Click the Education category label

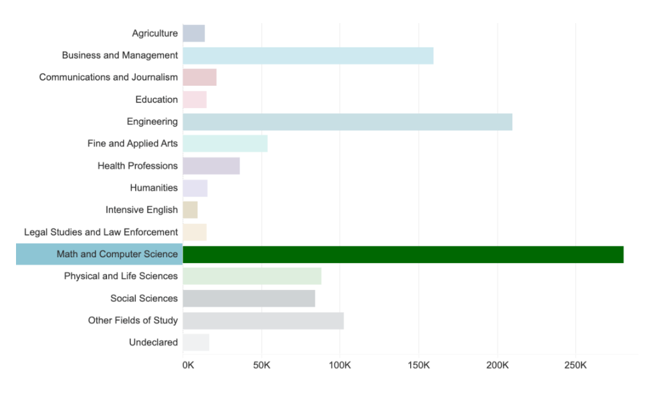[156, 100]
